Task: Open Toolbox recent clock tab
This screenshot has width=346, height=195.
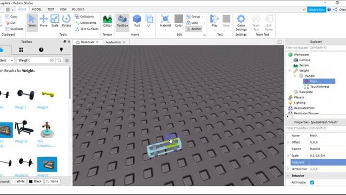Action: [41, 50]
